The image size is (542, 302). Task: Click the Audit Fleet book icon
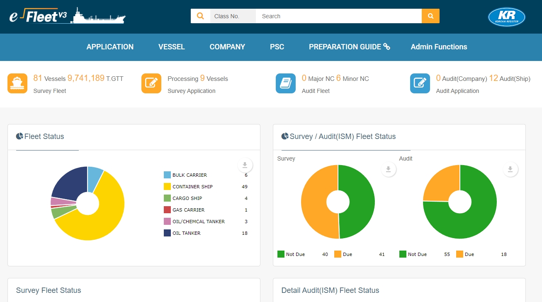(286, 83)
